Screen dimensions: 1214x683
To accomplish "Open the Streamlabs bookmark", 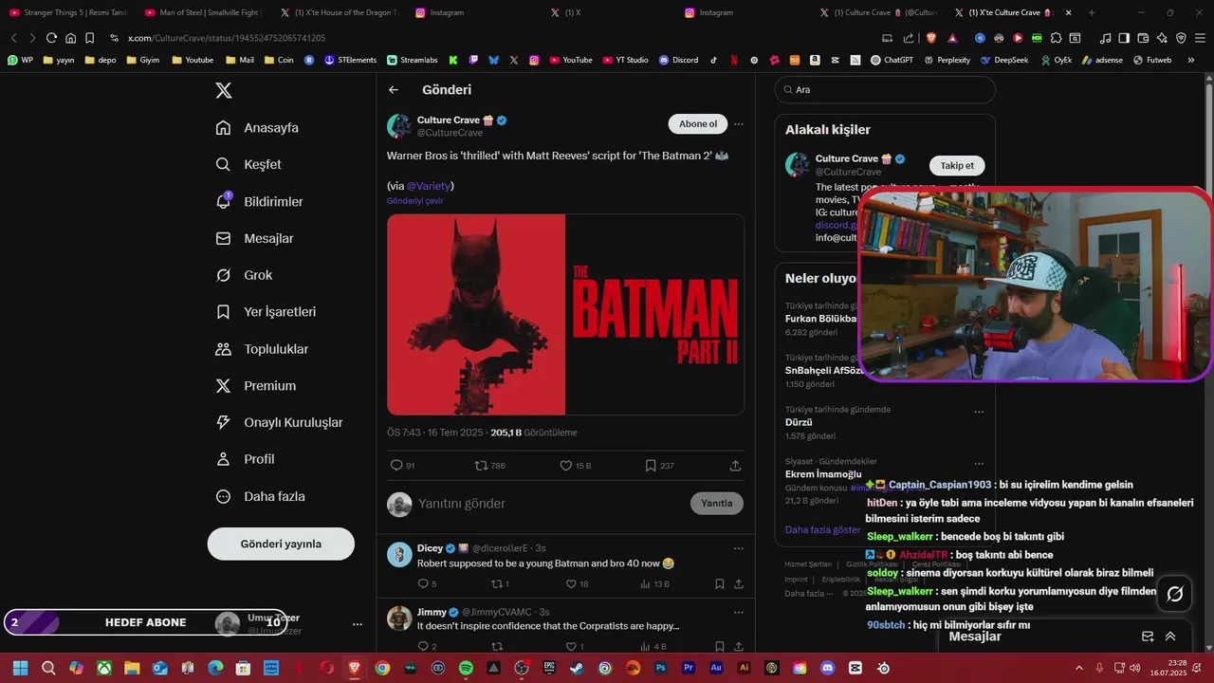I will [x=413, y=60].
